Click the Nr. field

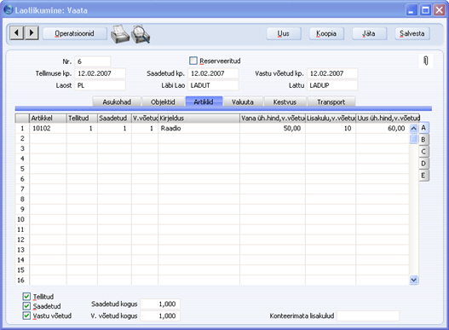point(93,61)
